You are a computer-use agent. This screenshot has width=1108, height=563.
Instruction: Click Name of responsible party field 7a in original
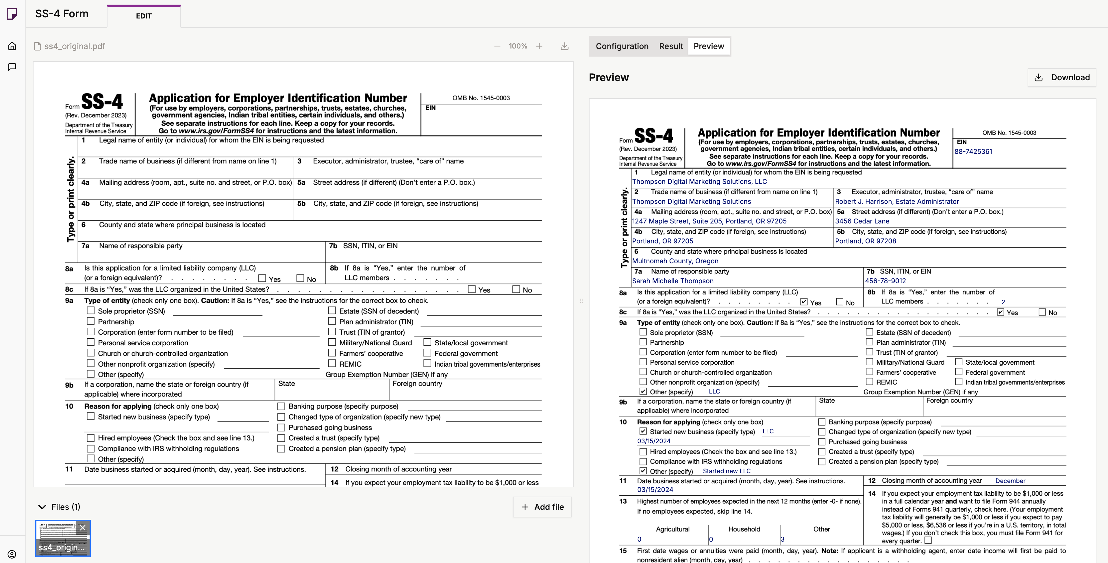[202, 252]
